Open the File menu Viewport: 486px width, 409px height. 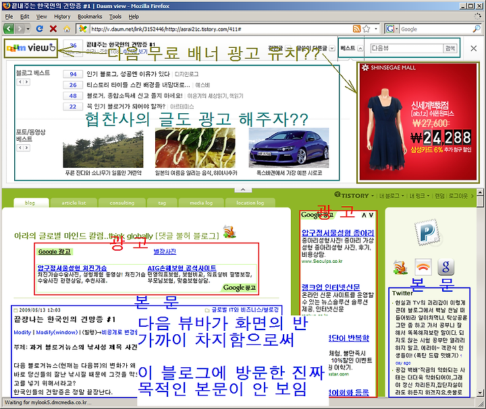coord(9,16)
